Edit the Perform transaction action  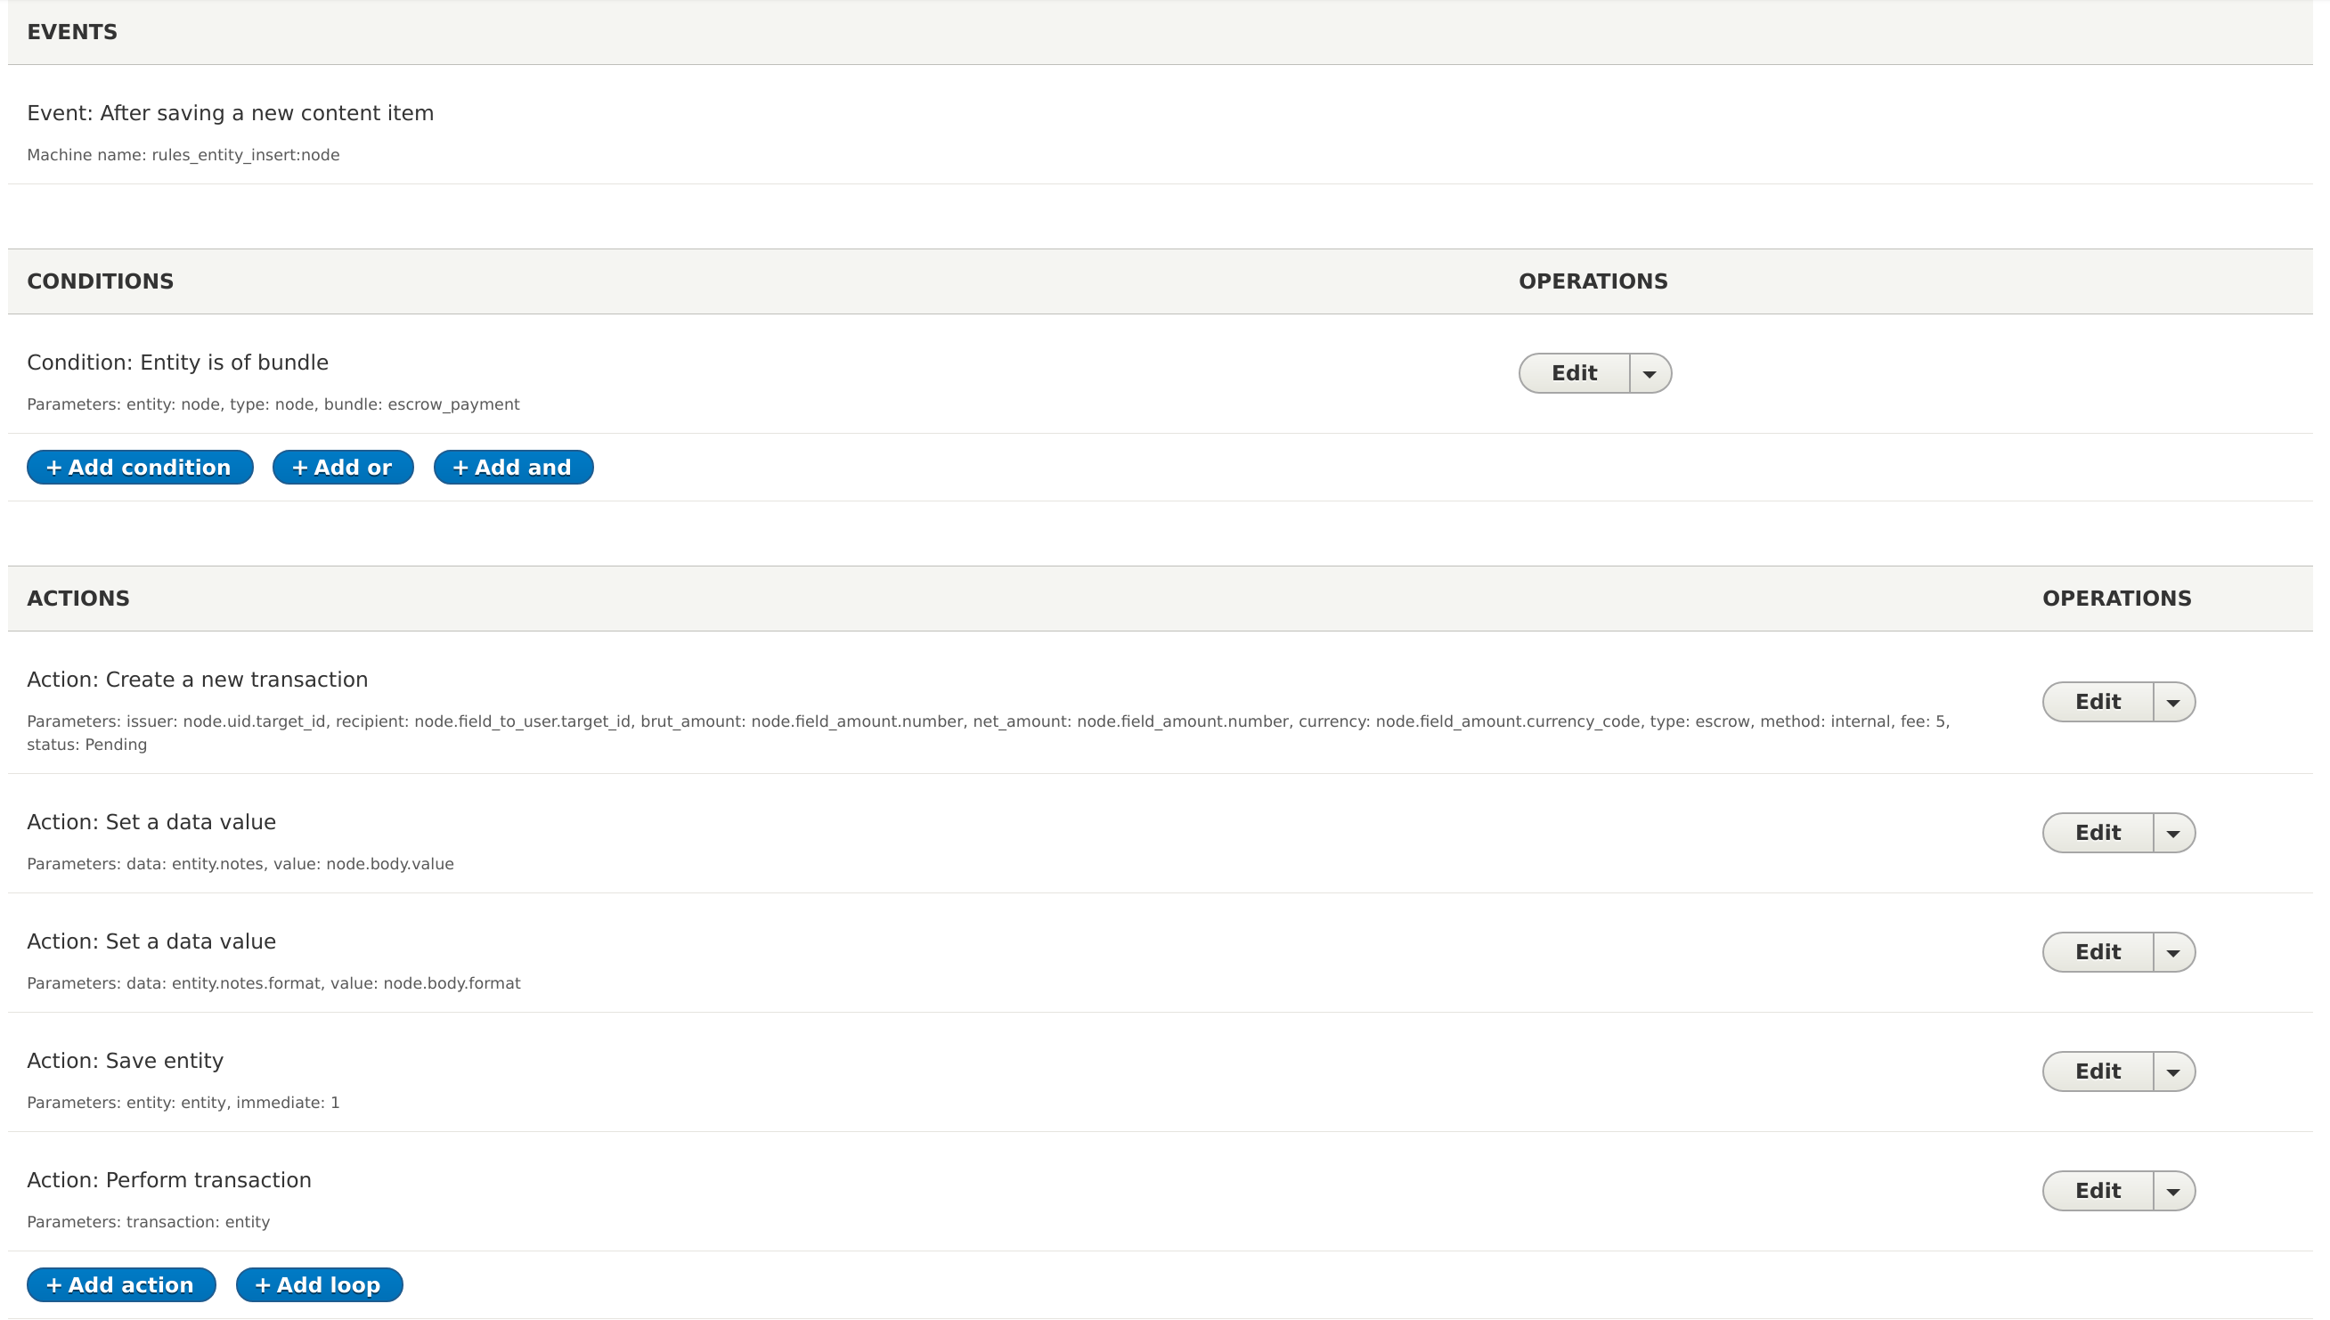tap(2097, 1190)
